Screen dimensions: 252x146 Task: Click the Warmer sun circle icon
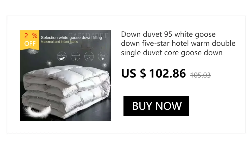tap(103, 56)
